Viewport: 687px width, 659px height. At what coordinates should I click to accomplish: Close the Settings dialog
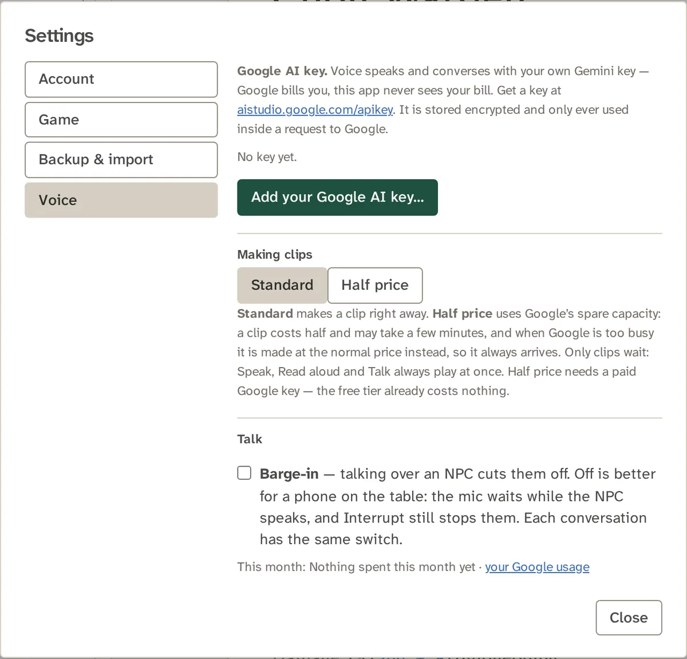click(x=629, y=618)
